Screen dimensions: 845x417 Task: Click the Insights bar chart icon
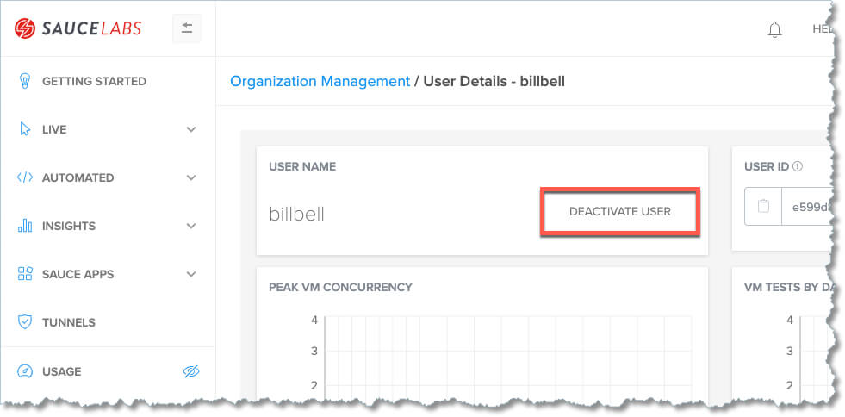(x=25, y=226)
